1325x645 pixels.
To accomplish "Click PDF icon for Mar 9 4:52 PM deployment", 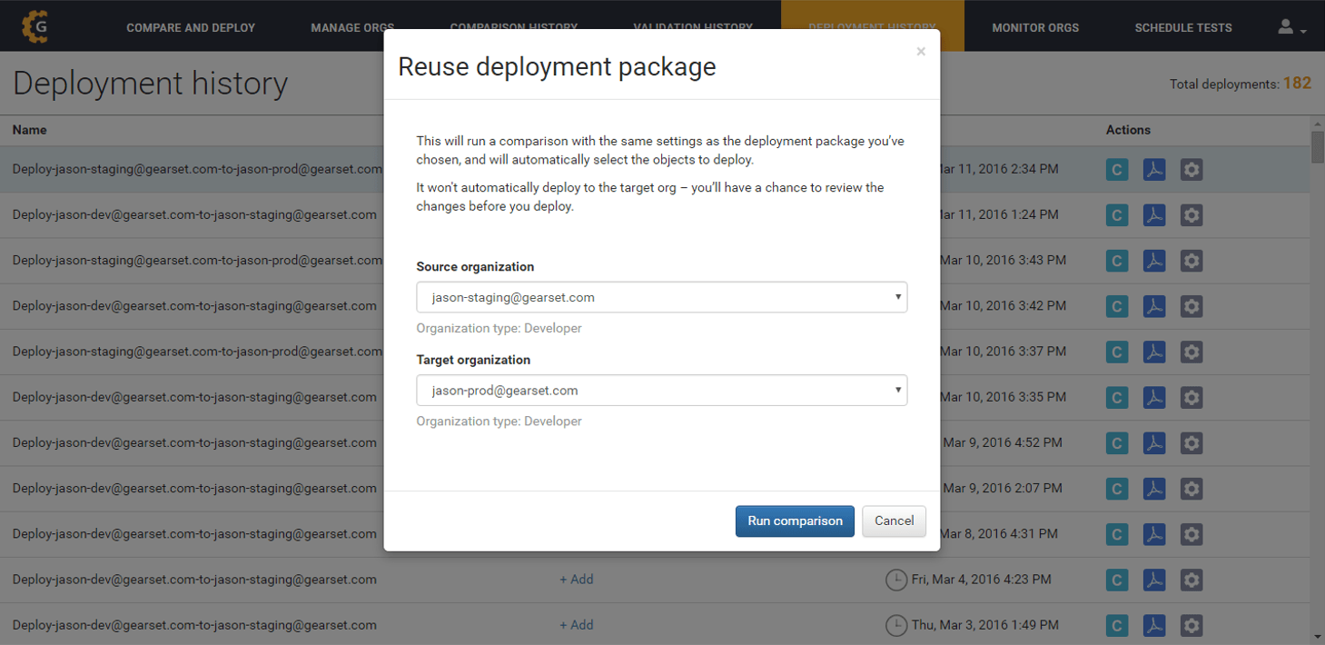I will coord(1153,443).
